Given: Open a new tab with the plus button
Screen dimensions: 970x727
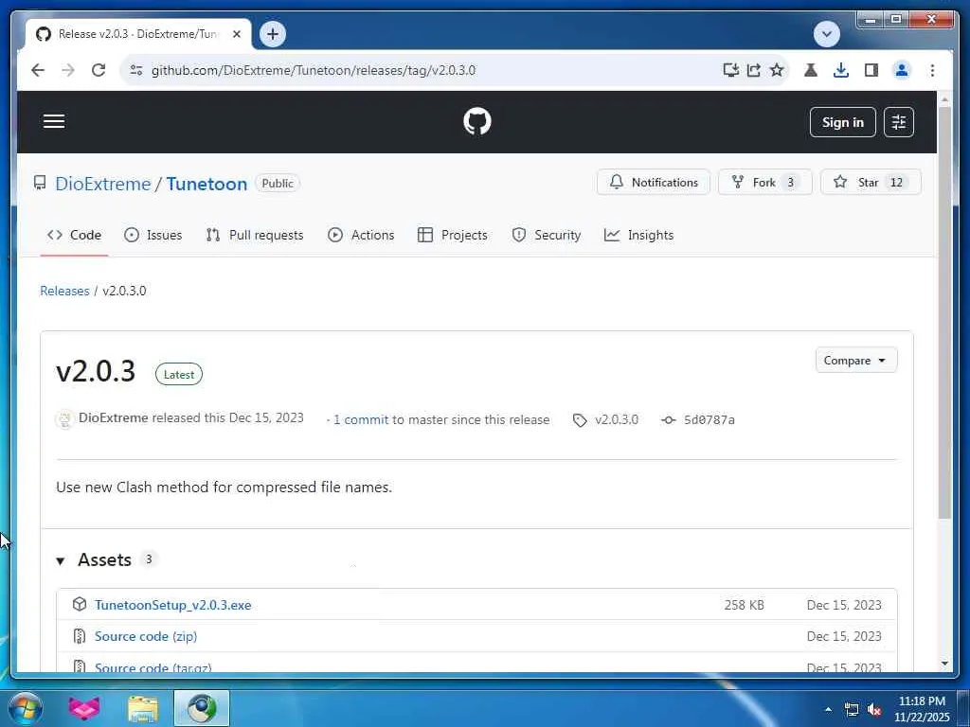Looking at the screenshot, I should pyautogui.click(x=272, y=34).
